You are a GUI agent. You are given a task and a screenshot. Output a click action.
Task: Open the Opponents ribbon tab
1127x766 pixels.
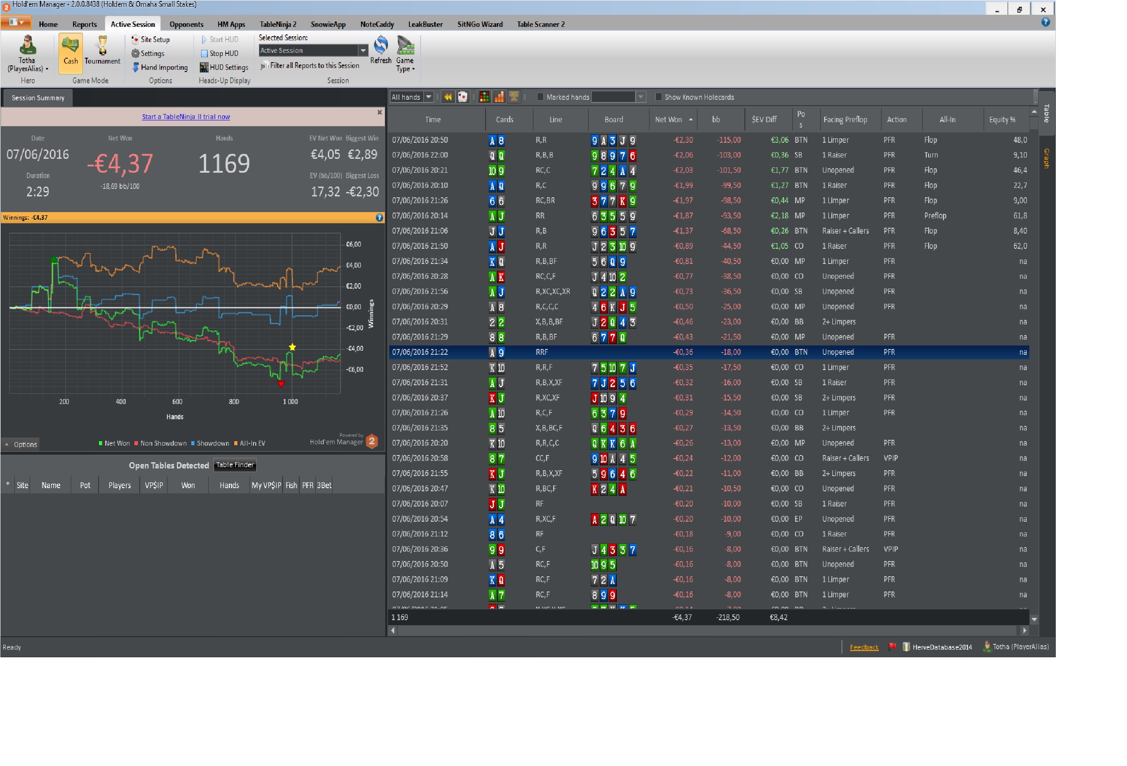point(186,24)
